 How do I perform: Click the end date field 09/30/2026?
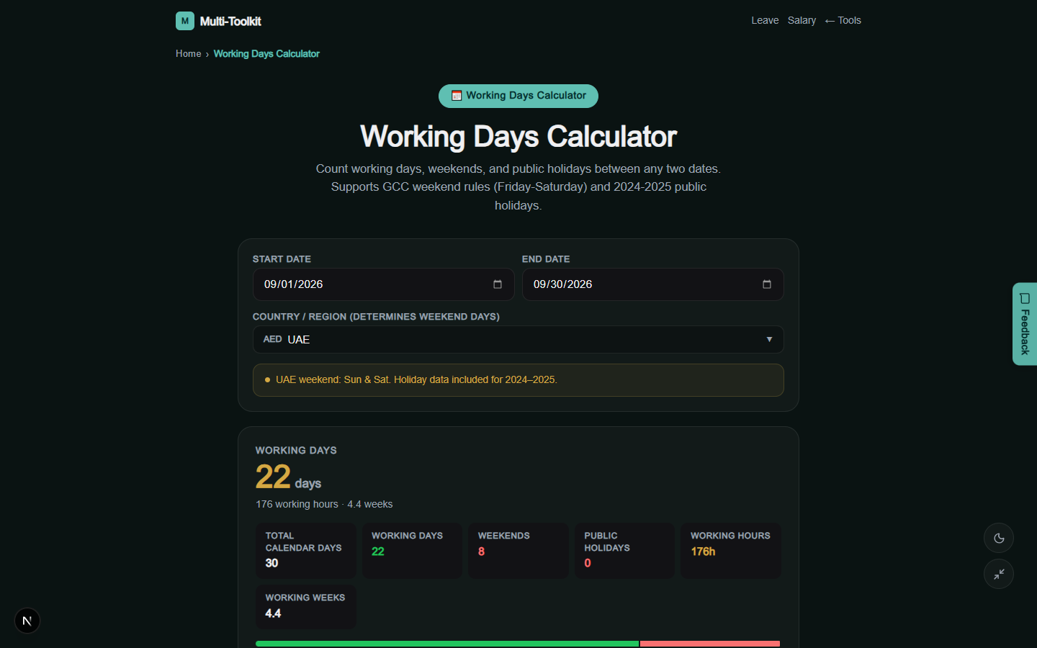[x=653, y=284]
